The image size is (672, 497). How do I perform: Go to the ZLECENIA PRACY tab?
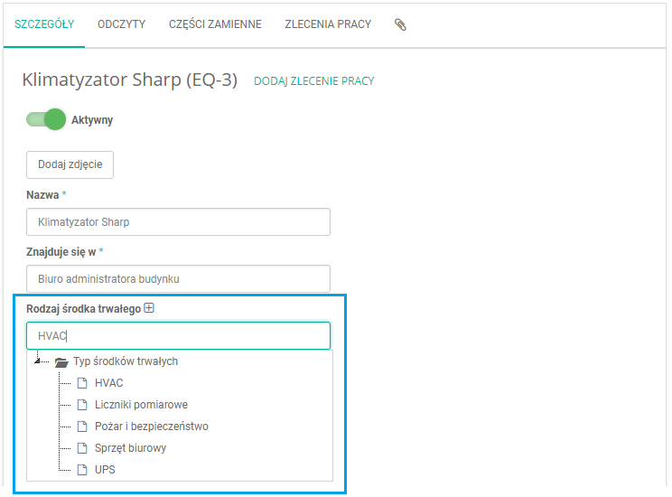328,24
